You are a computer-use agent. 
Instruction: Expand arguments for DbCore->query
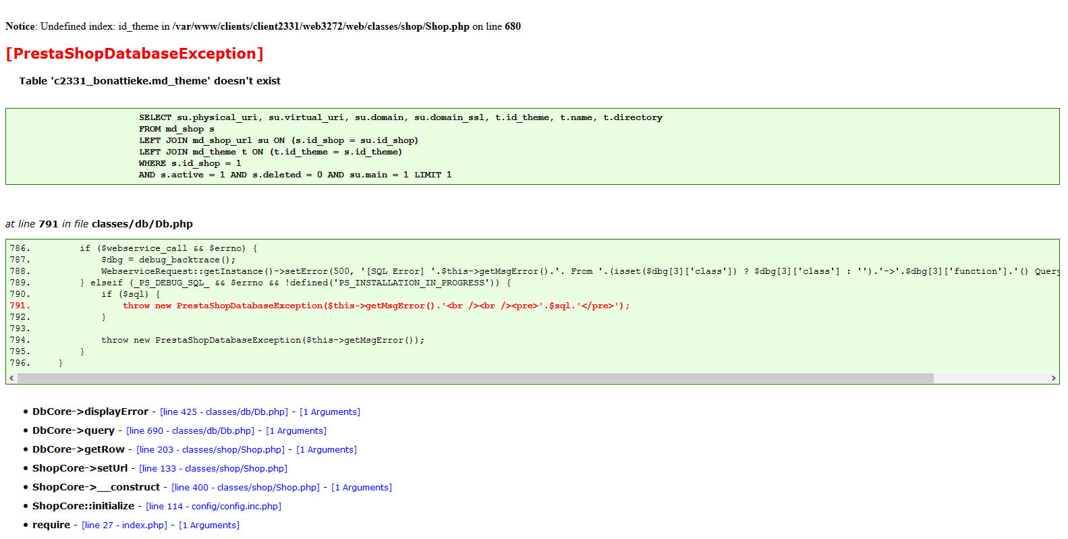point(296,431)
